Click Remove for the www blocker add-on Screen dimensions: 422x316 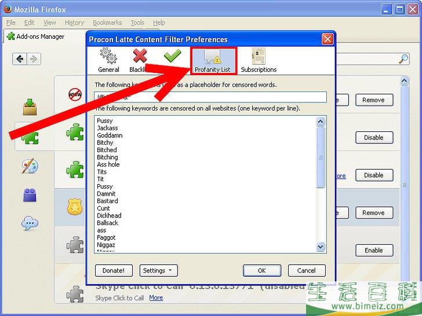pos(374,100)
